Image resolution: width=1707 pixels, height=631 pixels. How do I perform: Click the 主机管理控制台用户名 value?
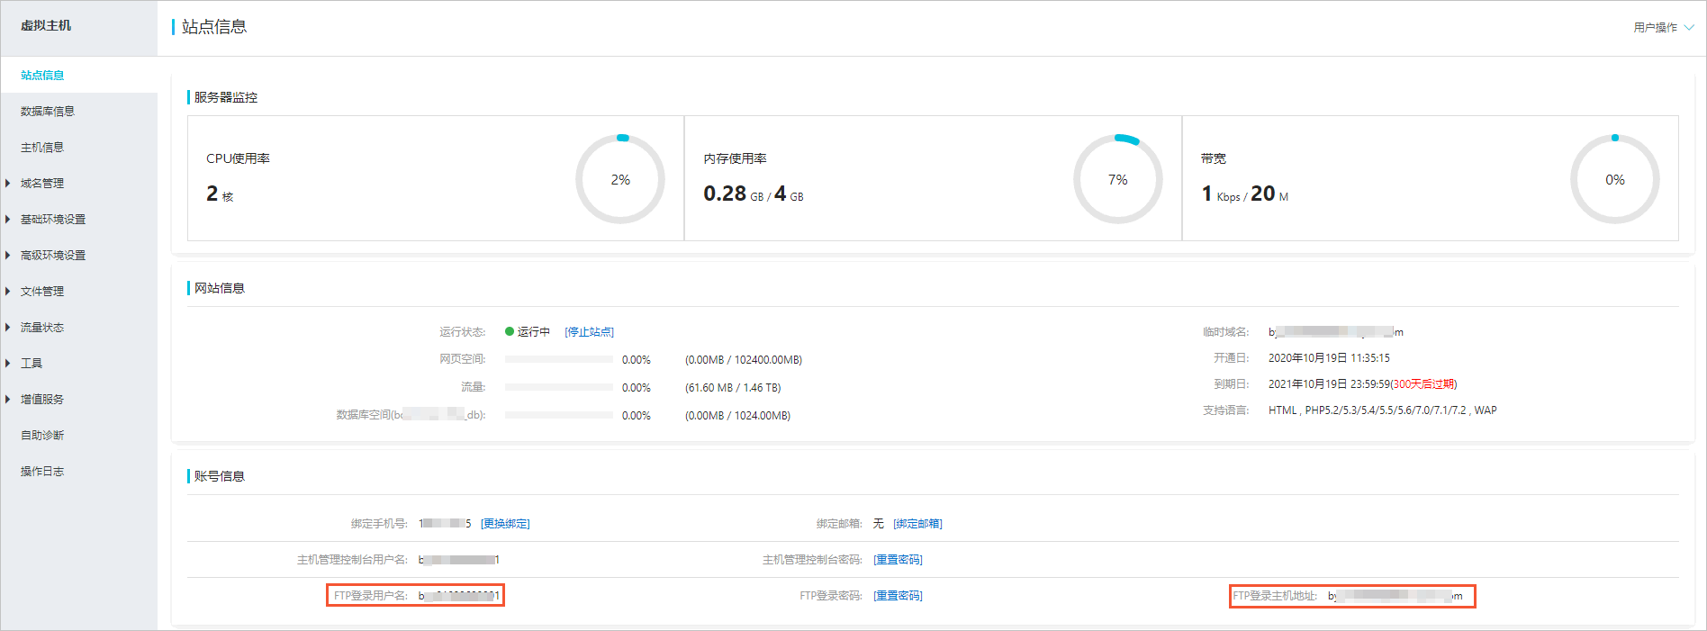459,560
